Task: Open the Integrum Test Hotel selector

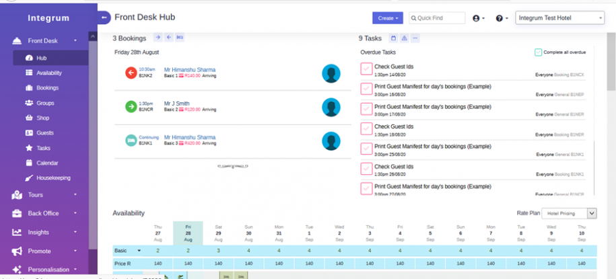Action: click(559, 18)
